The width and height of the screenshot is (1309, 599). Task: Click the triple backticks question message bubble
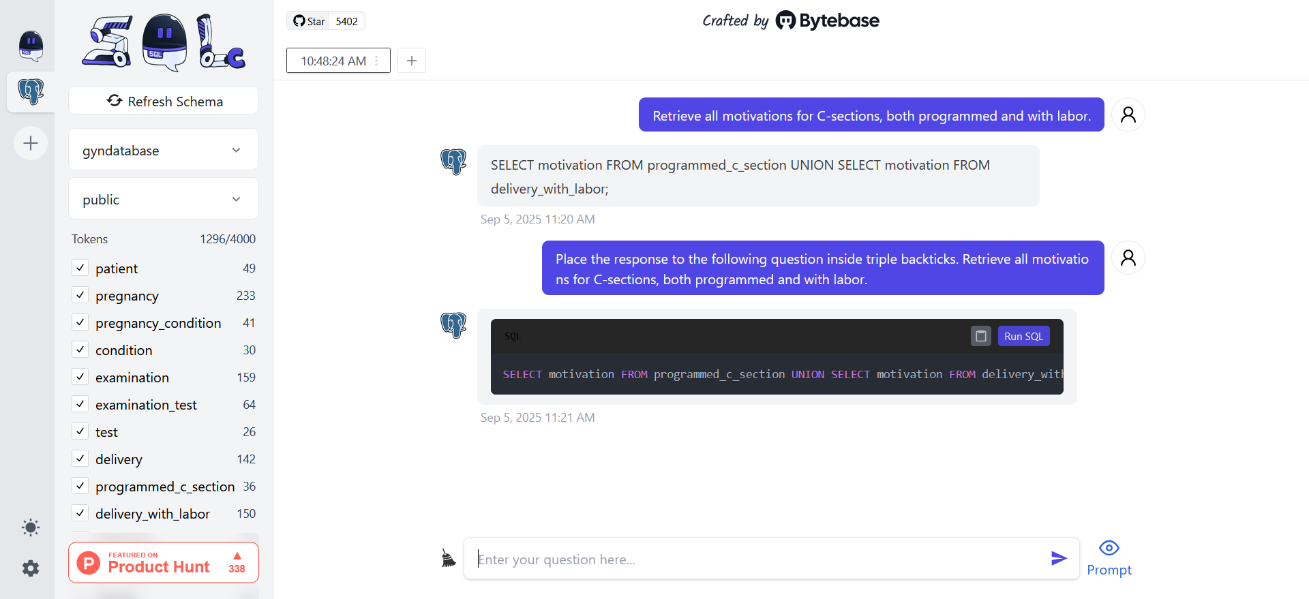[823, 268]
